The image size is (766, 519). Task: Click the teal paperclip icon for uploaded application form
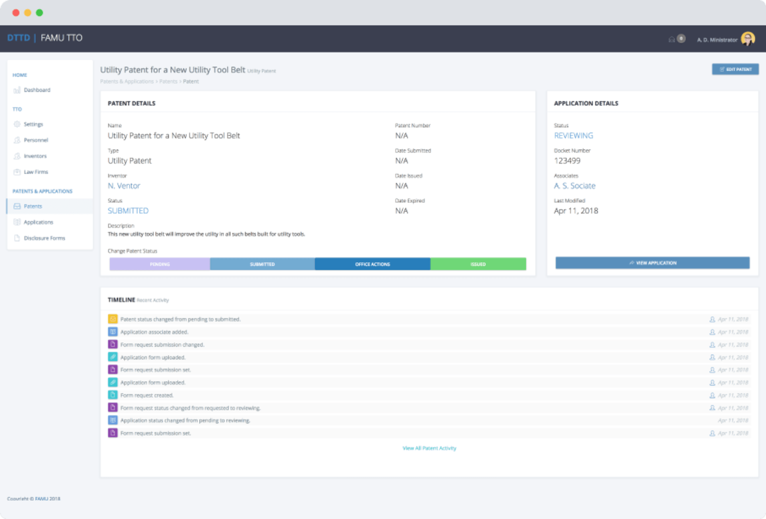click(x=113, y=357)
